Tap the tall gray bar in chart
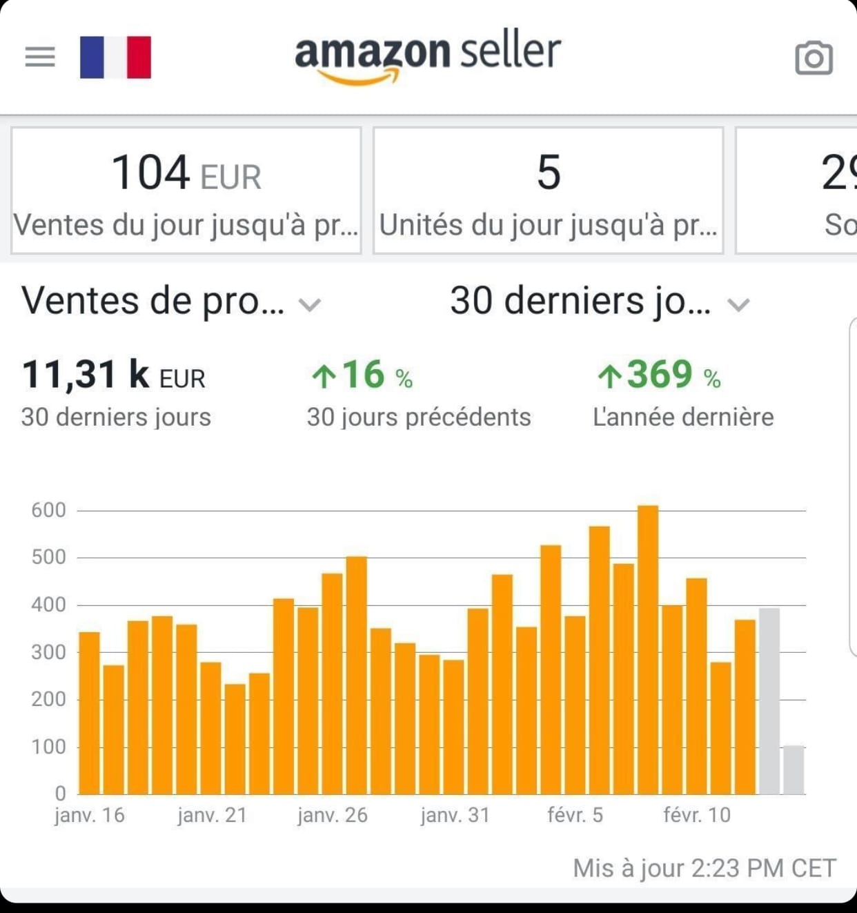857x913 pixels. pyautogui.click(x=769, y=700)
